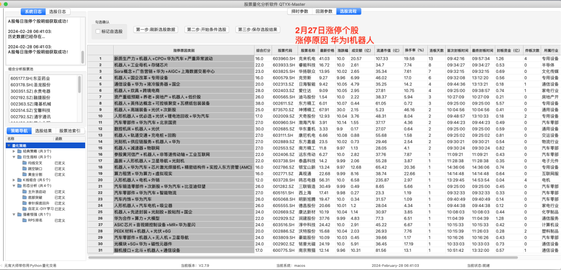
Task: Click the 综合打分 column header
Action: click(263, 51)
